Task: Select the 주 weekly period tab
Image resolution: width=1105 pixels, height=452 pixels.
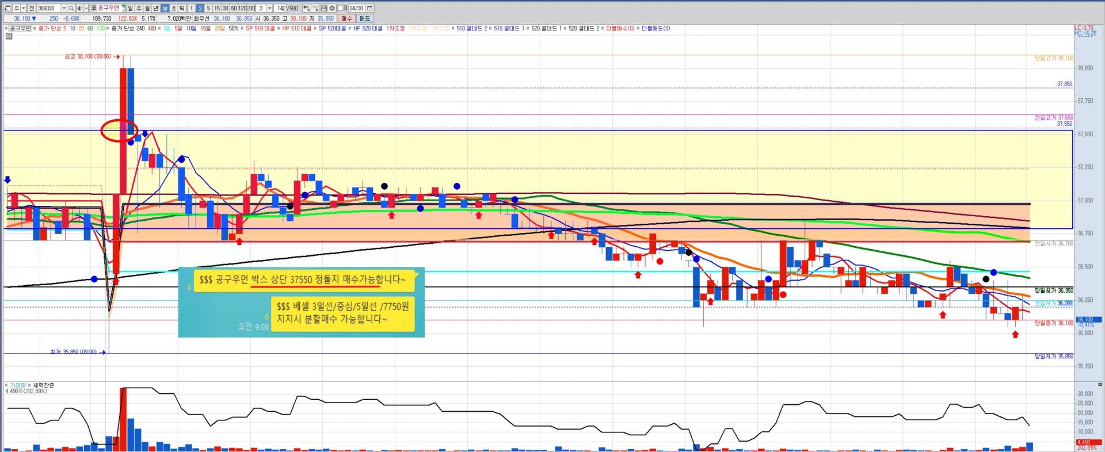Action: (x=139, y=8)
